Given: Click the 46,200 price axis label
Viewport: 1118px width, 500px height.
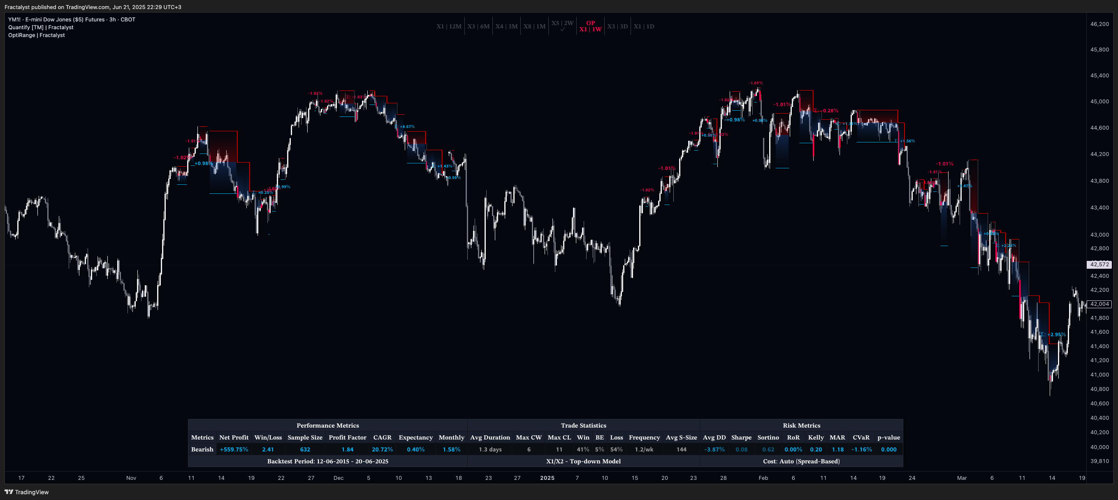Looking at the screenshot, I should tap(1099, 24).
